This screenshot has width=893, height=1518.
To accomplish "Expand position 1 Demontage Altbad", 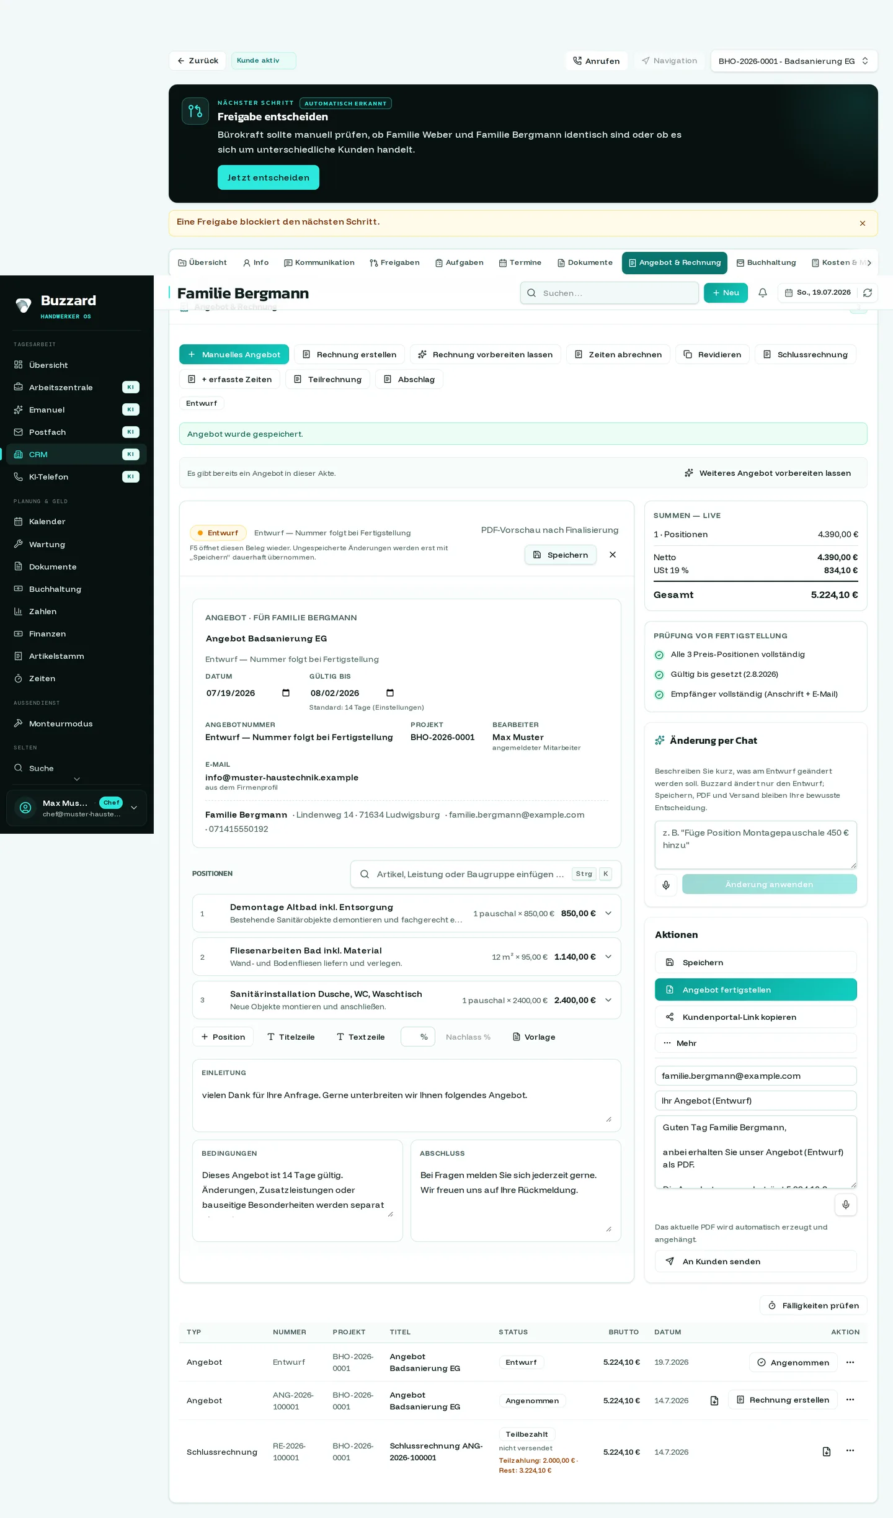I will click(608, 913).
